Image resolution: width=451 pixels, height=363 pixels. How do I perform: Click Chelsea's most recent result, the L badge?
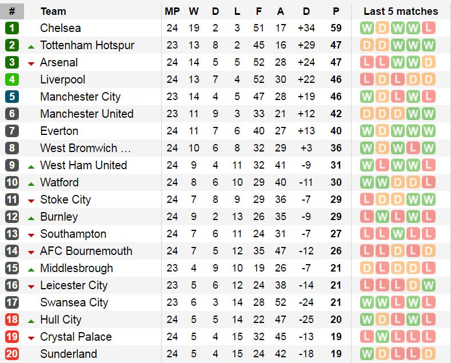[429, 28]
